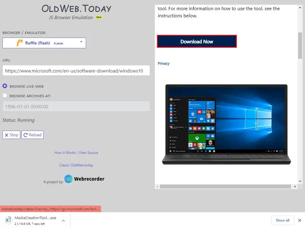The width and height of the screenshot is (305, 229).
Task: Select the Browse Archives At radio button
Action: click(x=5, y=95)
